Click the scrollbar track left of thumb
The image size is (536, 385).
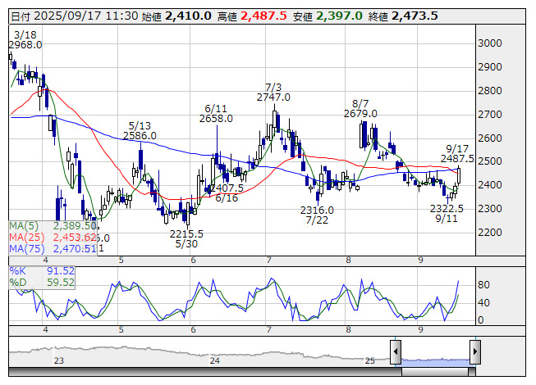coord(205,372)
